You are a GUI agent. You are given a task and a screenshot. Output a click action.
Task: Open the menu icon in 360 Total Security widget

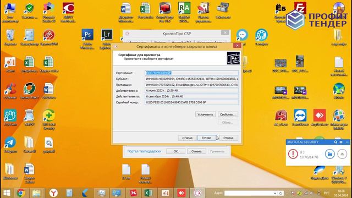coord(341,142)
